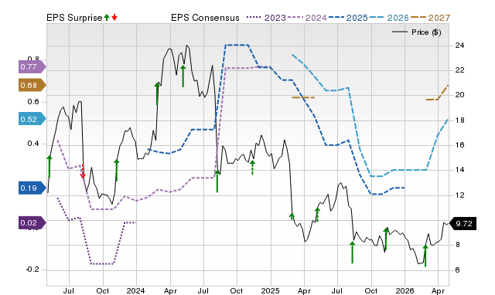
Task: Click the green surprise arrow near August 2025
Action: coord(353,252)
